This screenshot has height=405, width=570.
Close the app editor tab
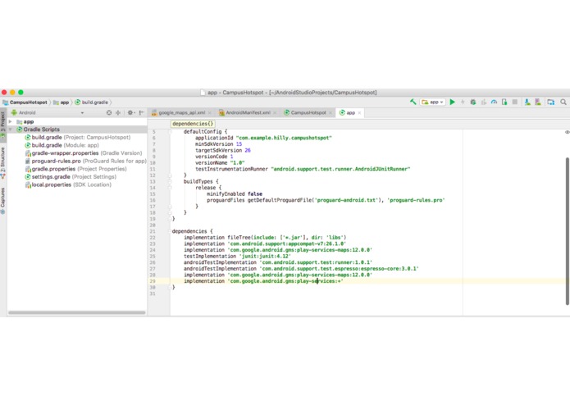(x=359, y=113)
